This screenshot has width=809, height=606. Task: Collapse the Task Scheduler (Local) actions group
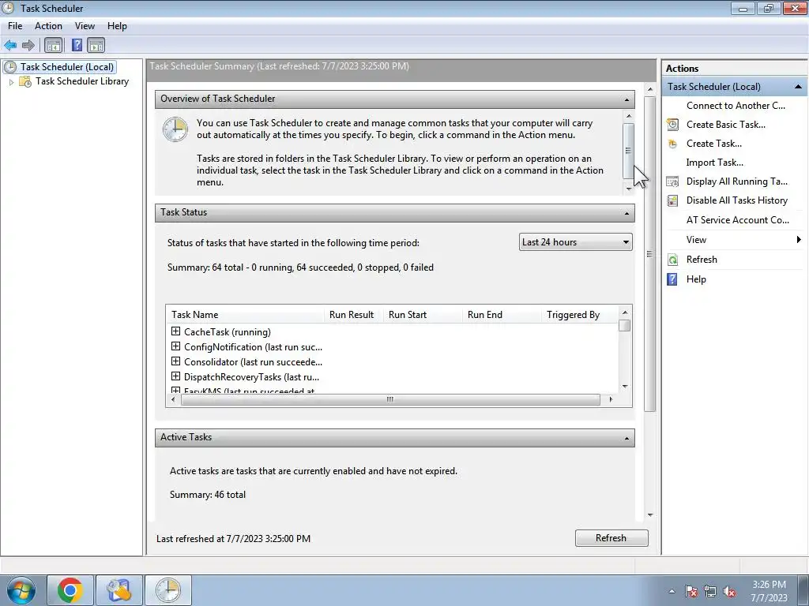pos(798,87)
